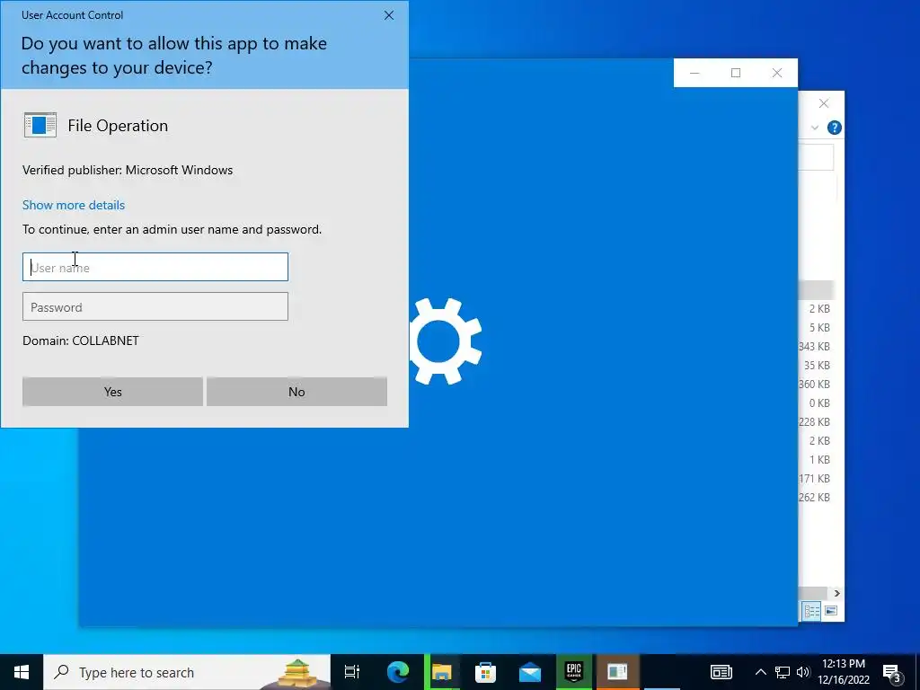The height and width of the screenshot is (690, 920).
Task: Open the volume tray icon
Action: pyautogui.click(x=803, y=672)
